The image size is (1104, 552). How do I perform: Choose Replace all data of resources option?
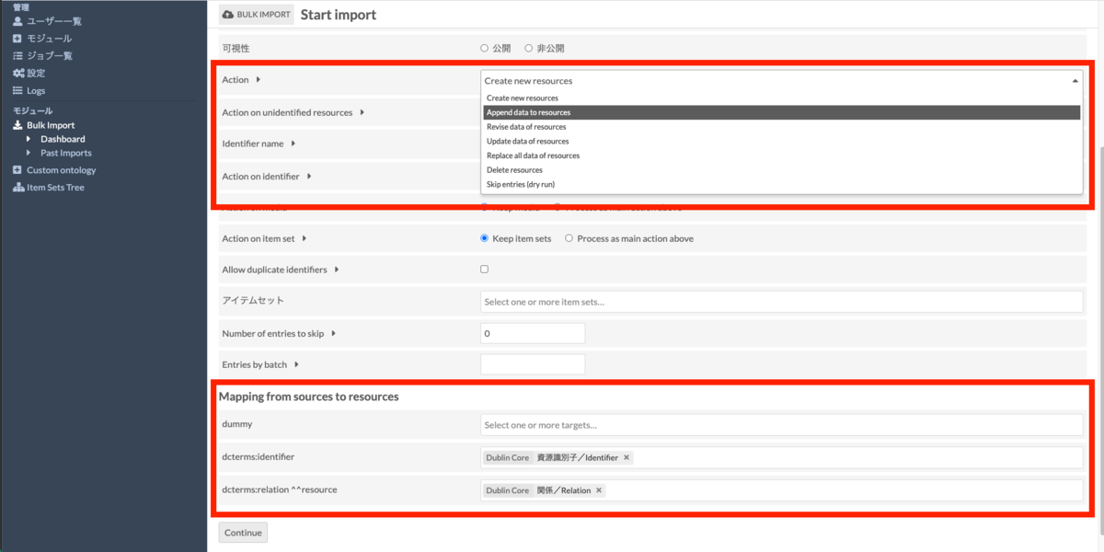(x=781, y=155)
